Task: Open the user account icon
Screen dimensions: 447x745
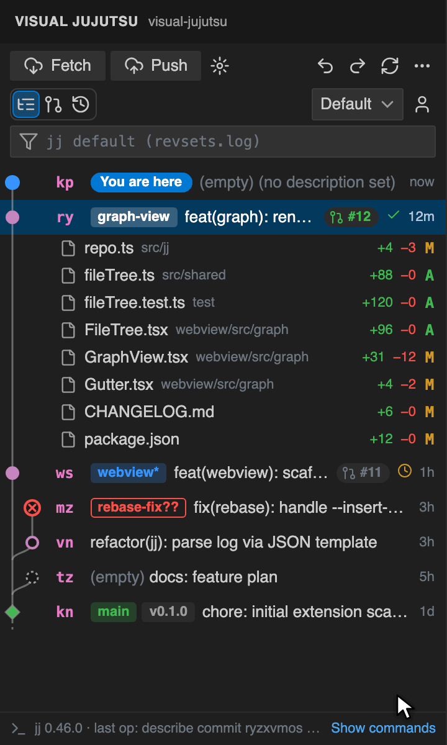Action: (x=422, y=104)
